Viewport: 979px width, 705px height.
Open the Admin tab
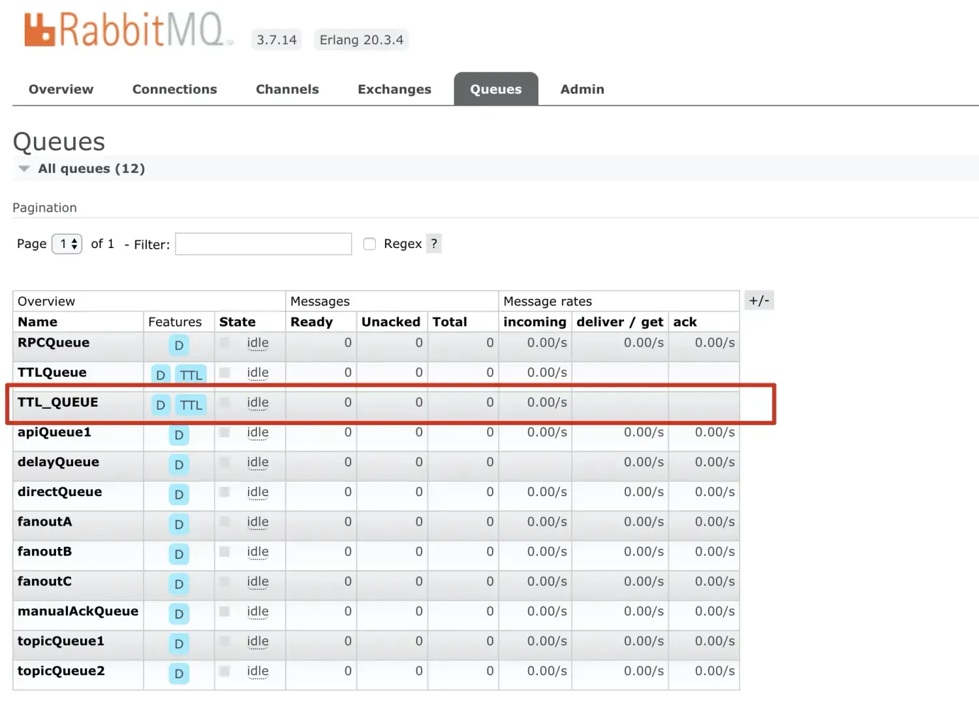click(x=582, y=89)
